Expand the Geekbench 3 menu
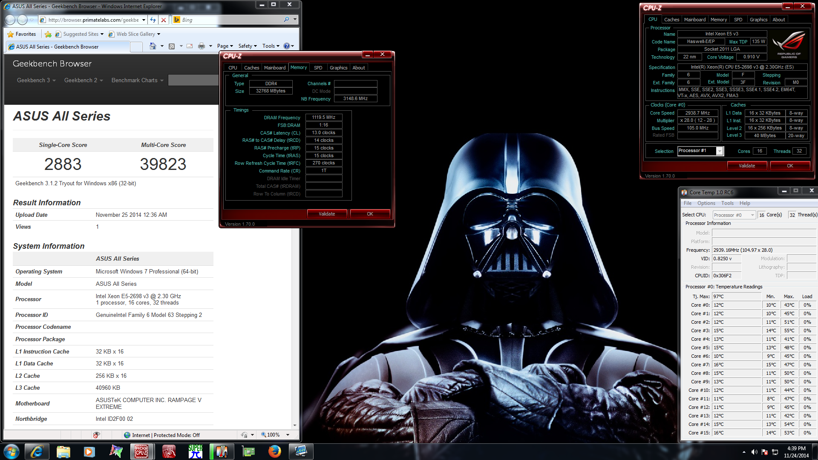 36,80
